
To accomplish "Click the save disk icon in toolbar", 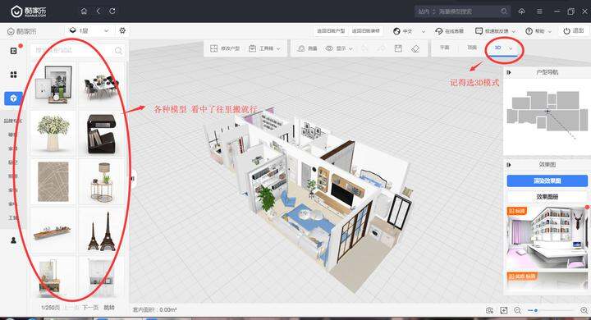I will (x=398, y=48).
